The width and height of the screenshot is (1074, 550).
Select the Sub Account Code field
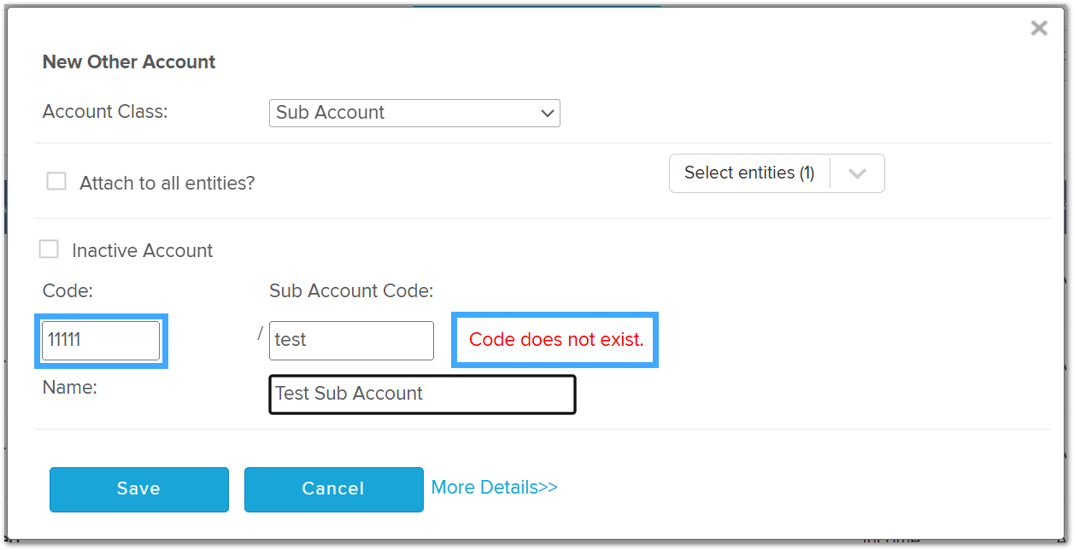point(351,340)
